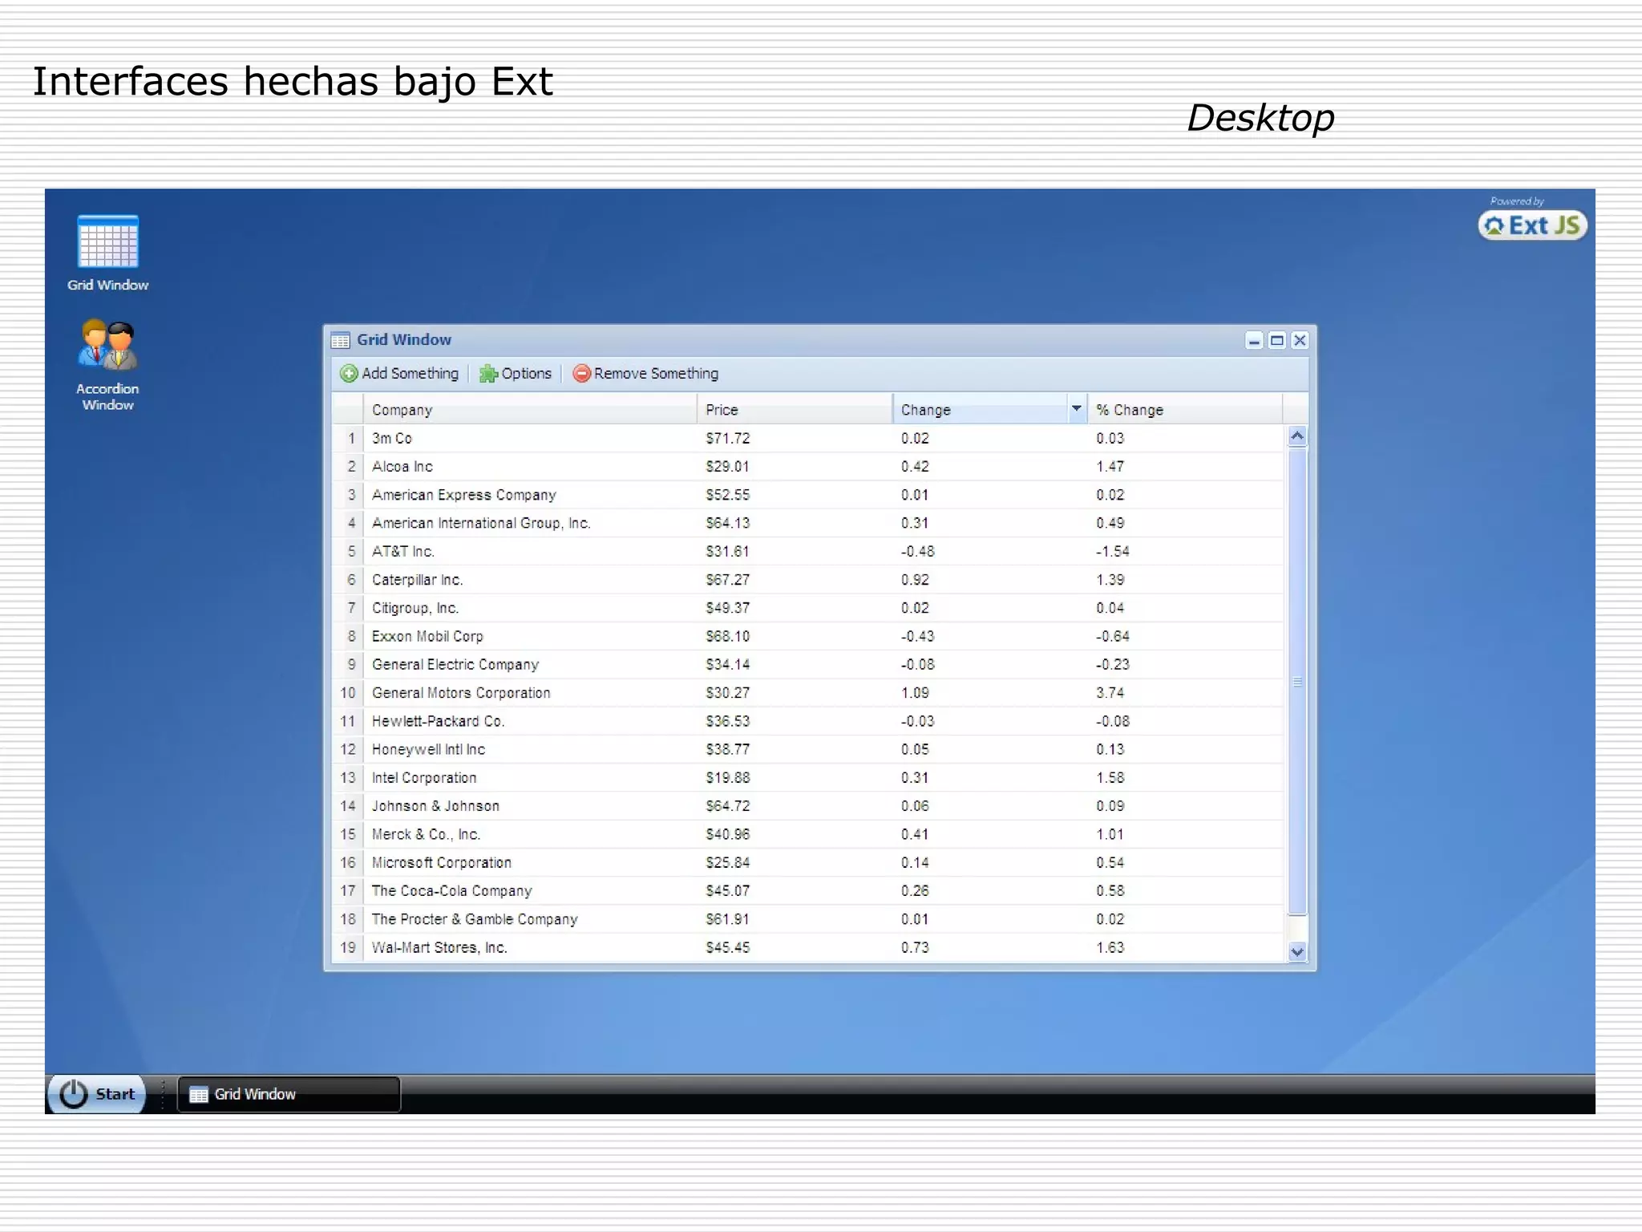
Task: Click change value 1.09
Action: pos(915,693)
